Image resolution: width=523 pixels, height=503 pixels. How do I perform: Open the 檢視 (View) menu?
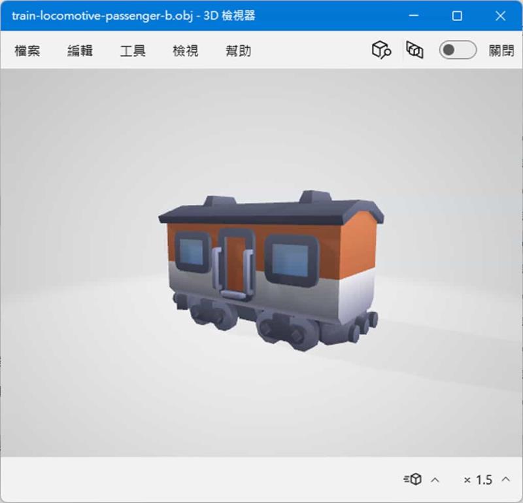click(186, 51)
